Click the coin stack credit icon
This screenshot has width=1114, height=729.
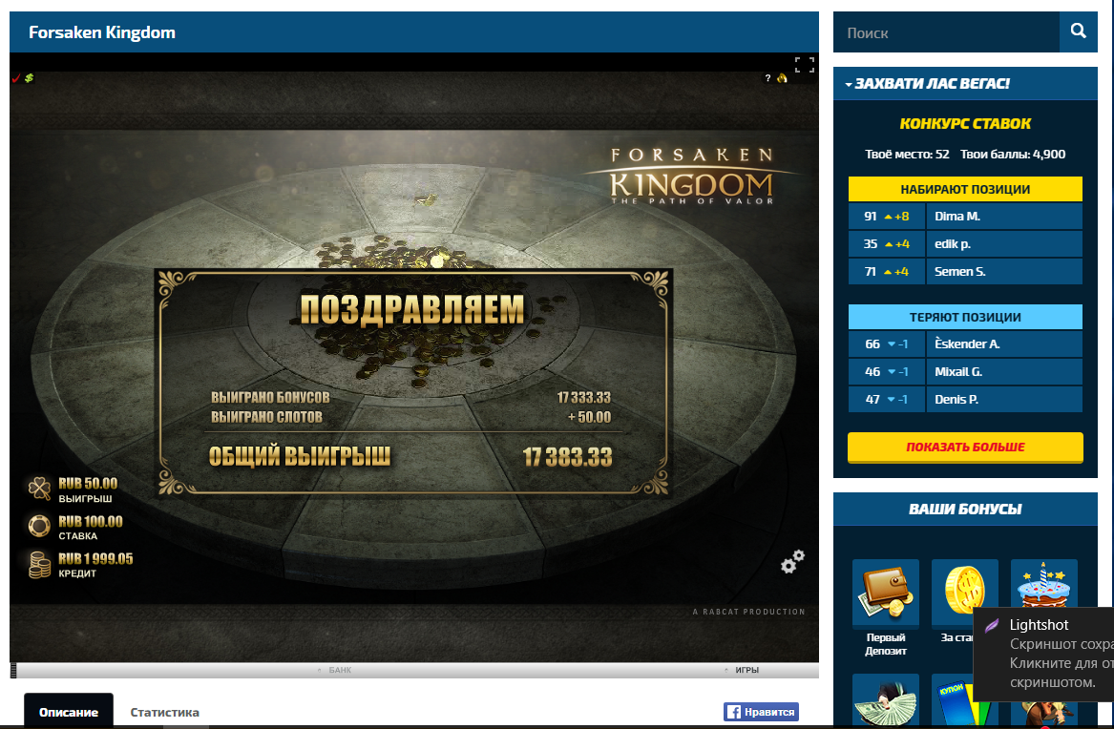click(39, 564)
